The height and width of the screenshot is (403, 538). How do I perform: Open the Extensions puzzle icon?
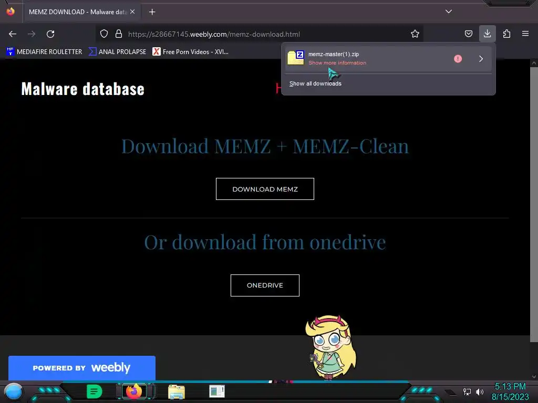coord(506,34)
